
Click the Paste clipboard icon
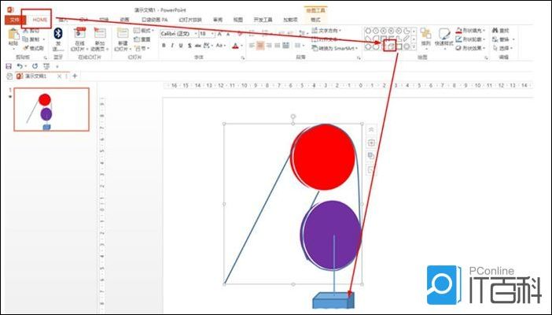pyautogui.click(x=13, y=35)
